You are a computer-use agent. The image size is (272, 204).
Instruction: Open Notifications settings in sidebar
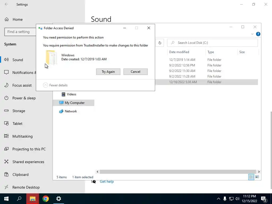click(x=20, y=73)
